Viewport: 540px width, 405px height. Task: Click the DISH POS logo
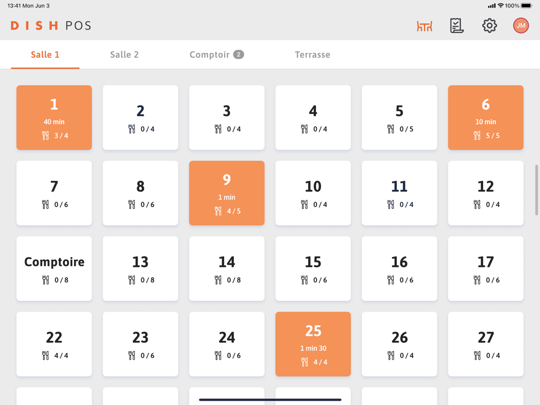point(51,26)
